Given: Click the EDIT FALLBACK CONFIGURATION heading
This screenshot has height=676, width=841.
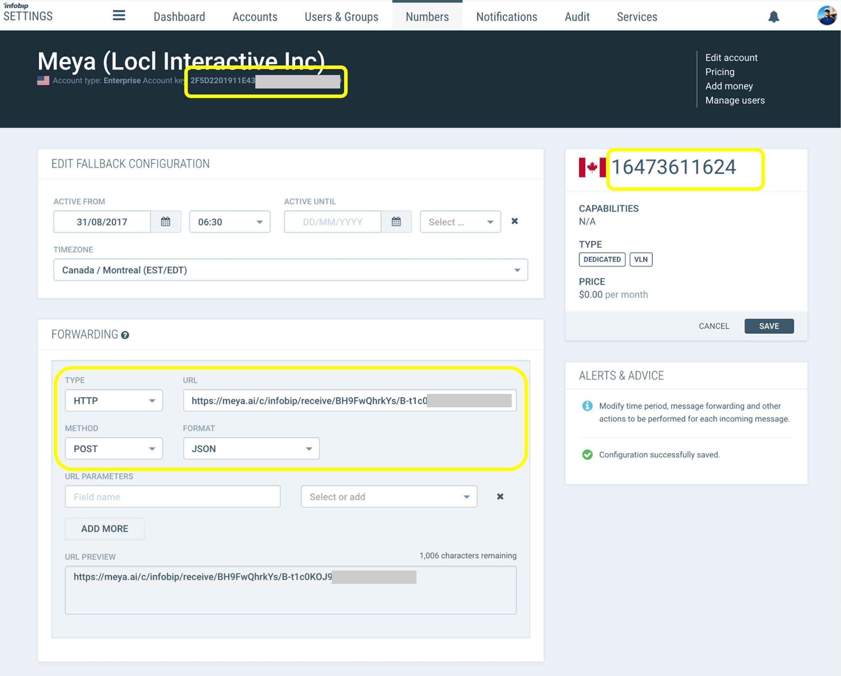Looking at the screenshot, I should pos(130,164).
